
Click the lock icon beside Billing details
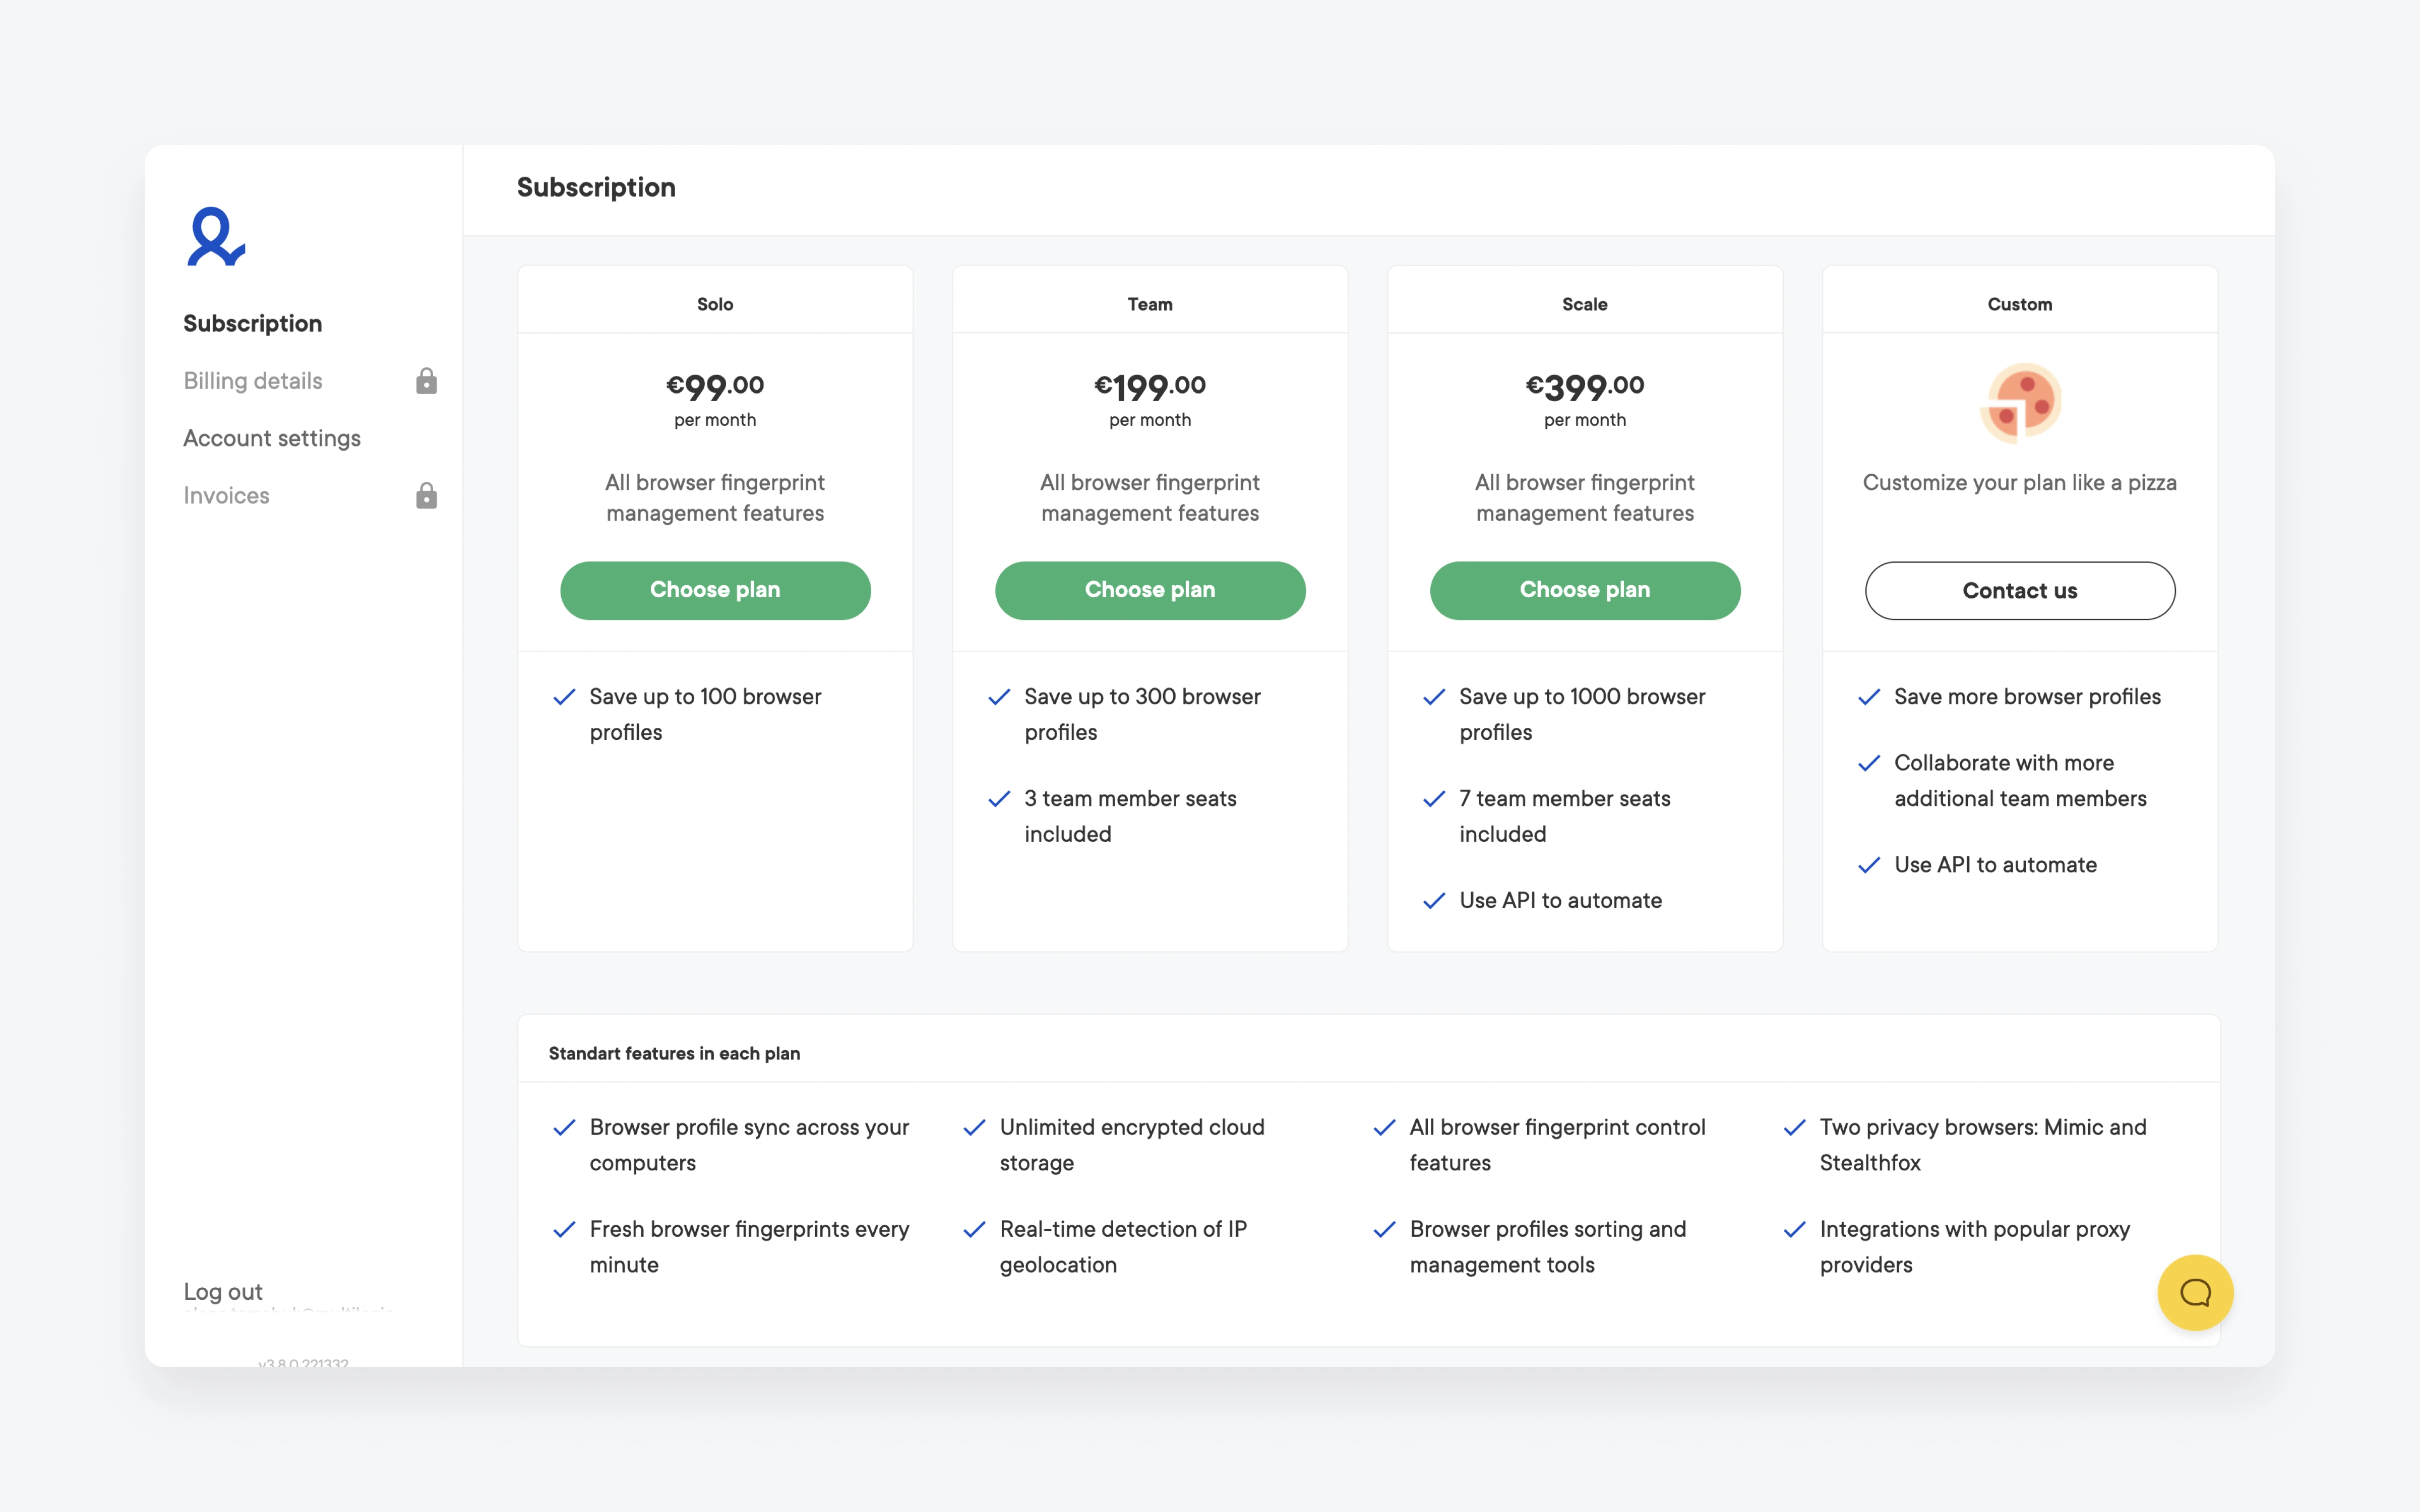(x=426, y=381)
